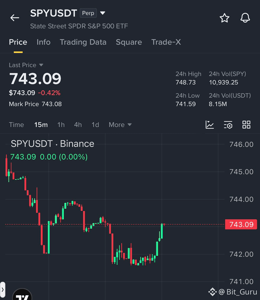Click the 24h Vol(SPY) value 10,939.25

pos(224,83)
